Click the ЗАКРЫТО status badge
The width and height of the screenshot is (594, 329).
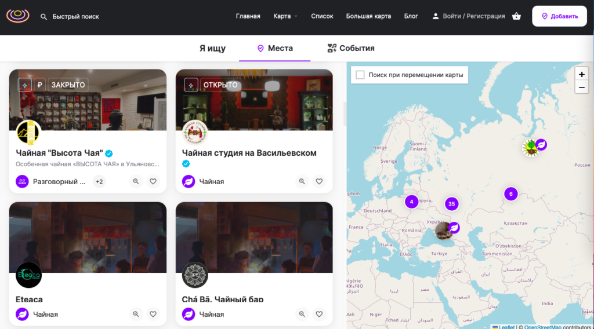[x=68, y=85]
